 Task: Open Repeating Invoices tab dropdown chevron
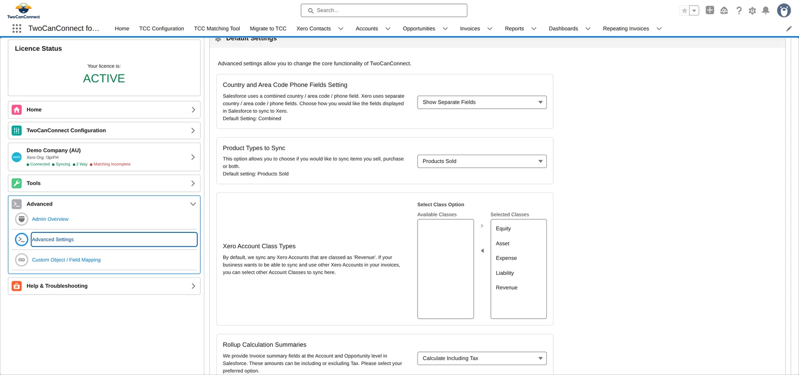[x=659, y=29]
